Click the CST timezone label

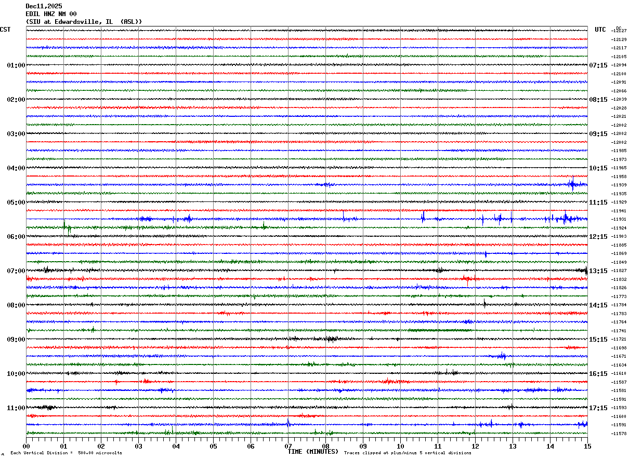[5, 30]
